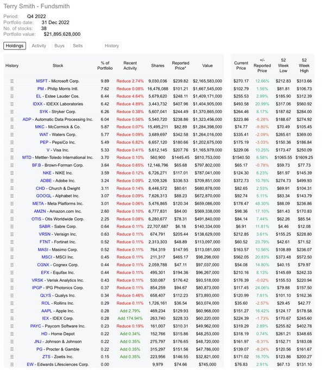Open the JNJ ticker link

tap(37, 342)
